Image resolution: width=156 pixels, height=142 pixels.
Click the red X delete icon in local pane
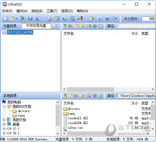coord(76,96)
